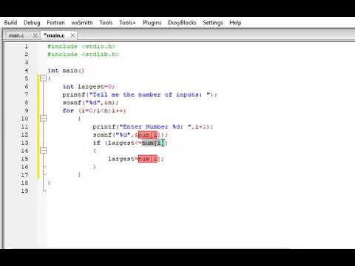Click the 'int largest=0;' statement

pos(89,86)
